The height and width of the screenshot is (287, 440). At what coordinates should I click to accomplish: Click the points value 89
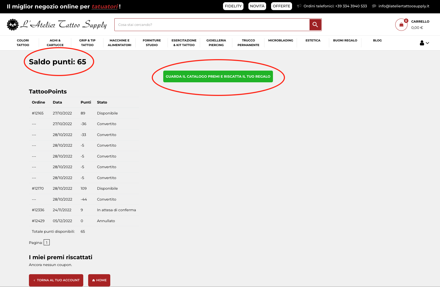(x=83, y=113)
